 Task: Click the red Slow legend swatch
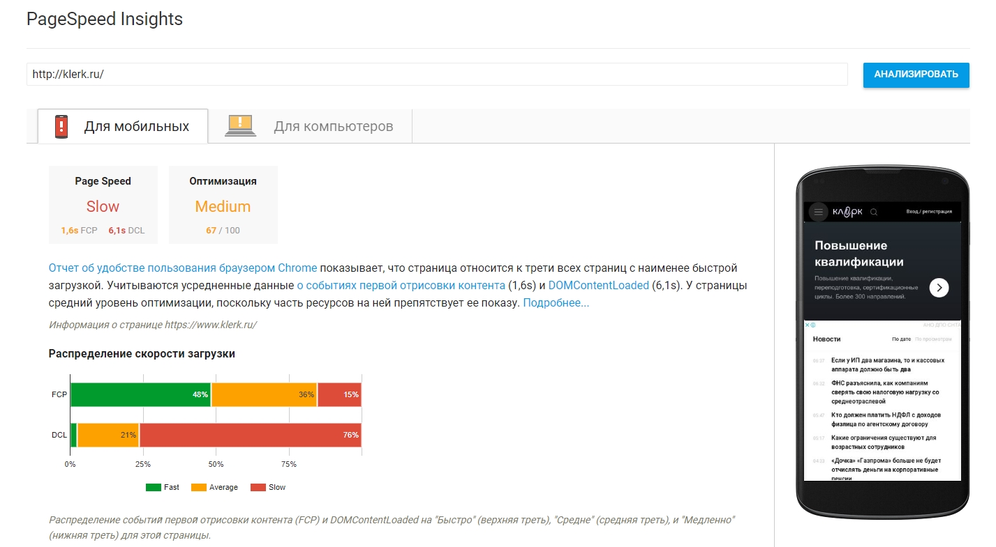258,487
